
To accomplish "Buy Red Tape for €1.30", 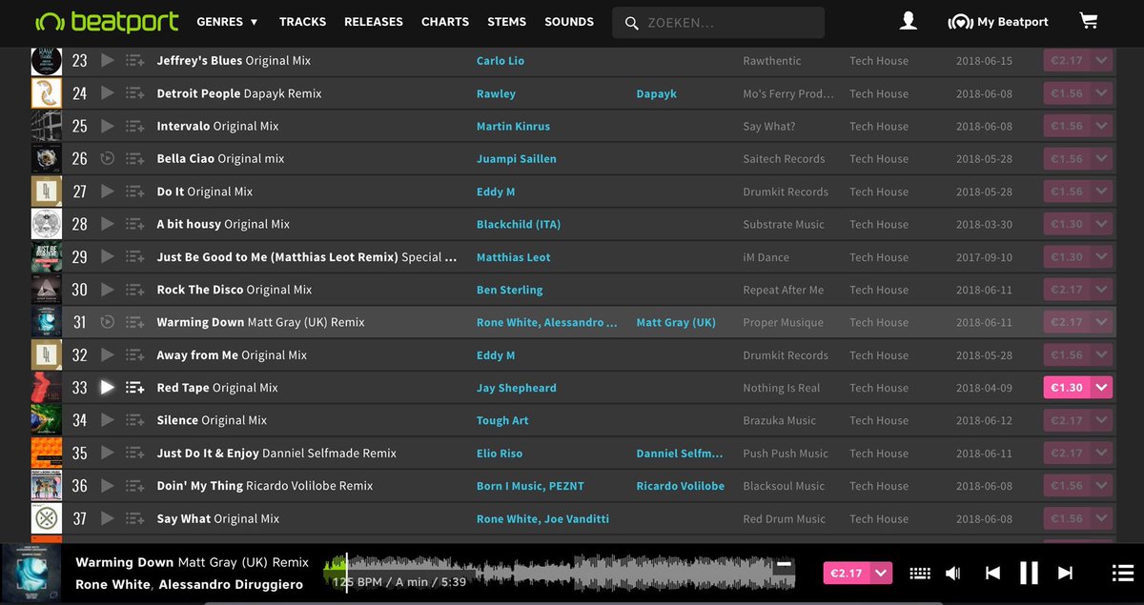I will click(1067, 388).
